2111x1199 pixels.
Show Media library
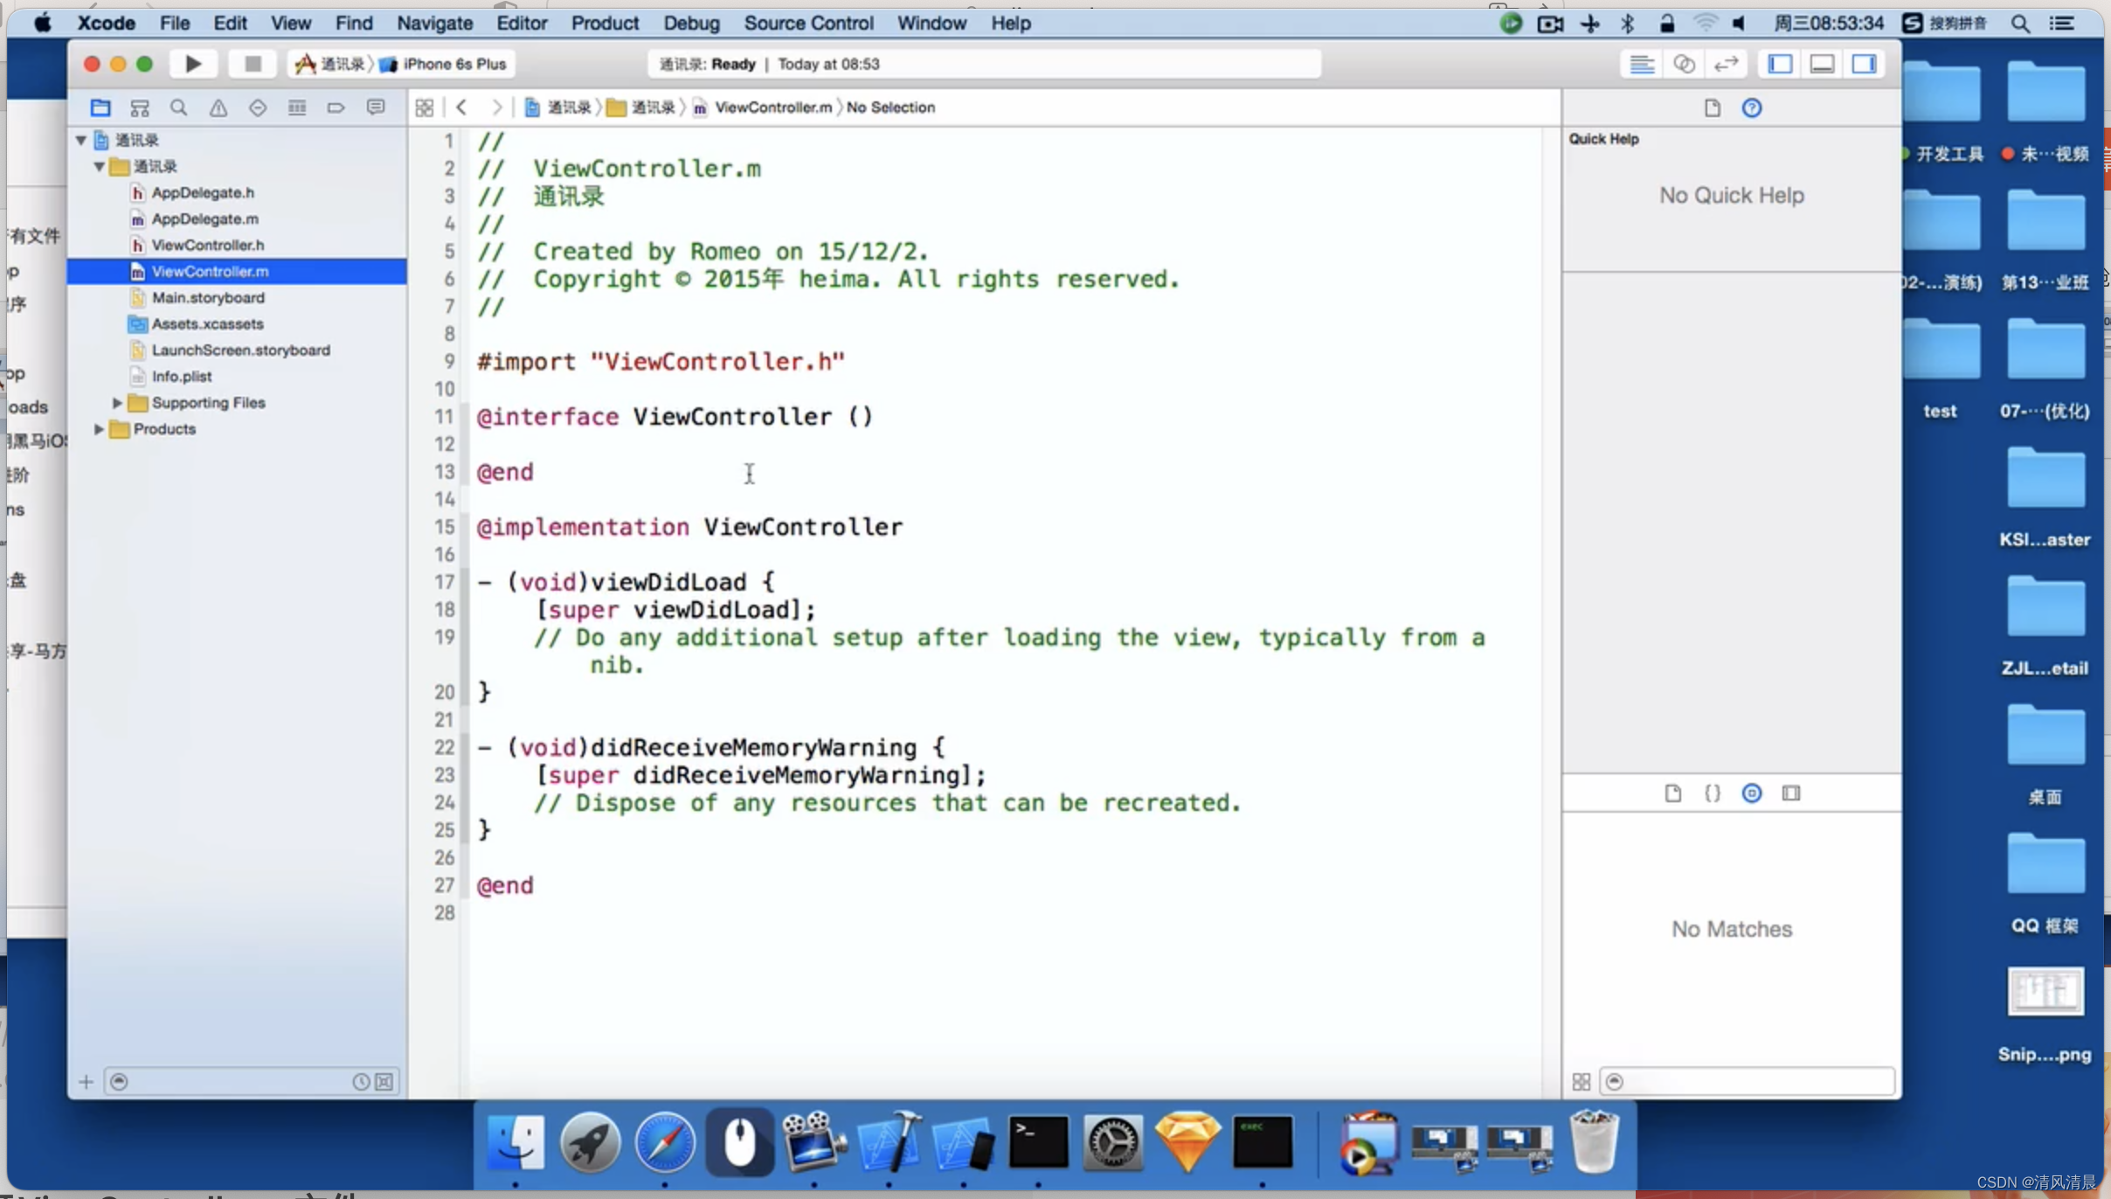[1791, 793]
